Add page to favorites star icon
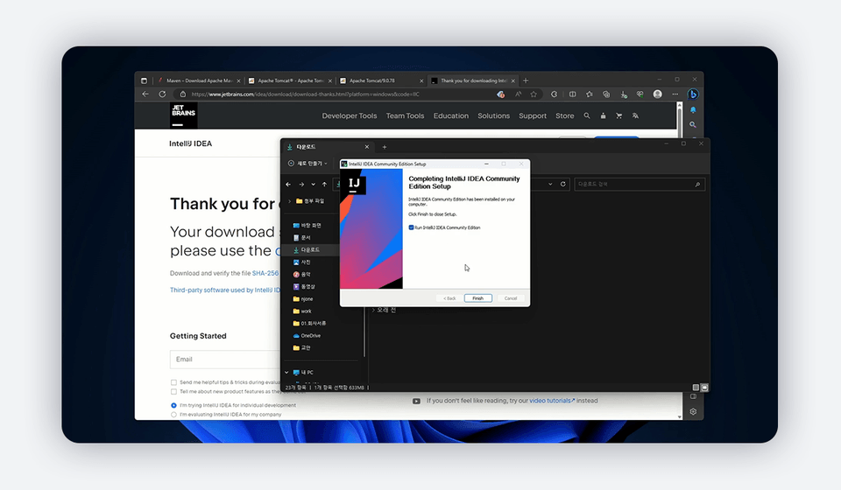The width and height of the screenshot is (841, 490). coord(534,94)
